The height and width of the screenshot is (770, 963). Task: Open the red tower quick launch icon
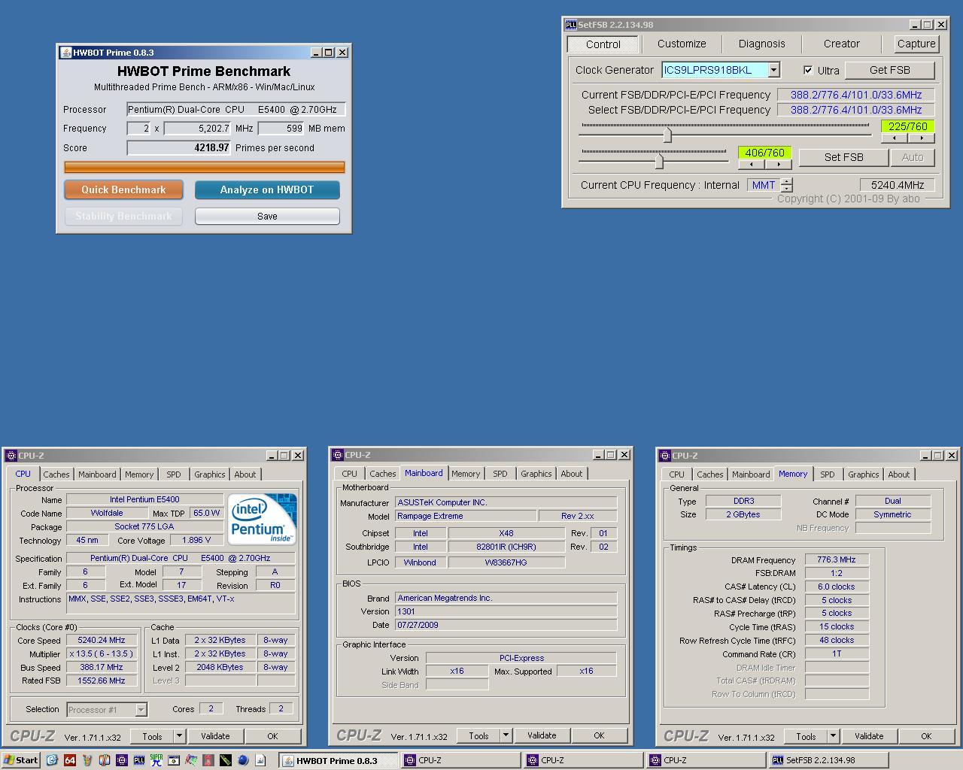(x=208, y=760)
